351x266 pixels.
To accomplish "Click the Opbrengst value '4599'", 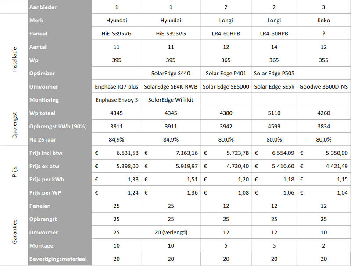I will 274,126.
